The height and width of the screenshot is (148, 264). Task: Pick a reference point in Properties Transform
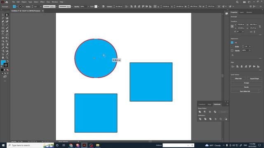(x=232, y=26)
